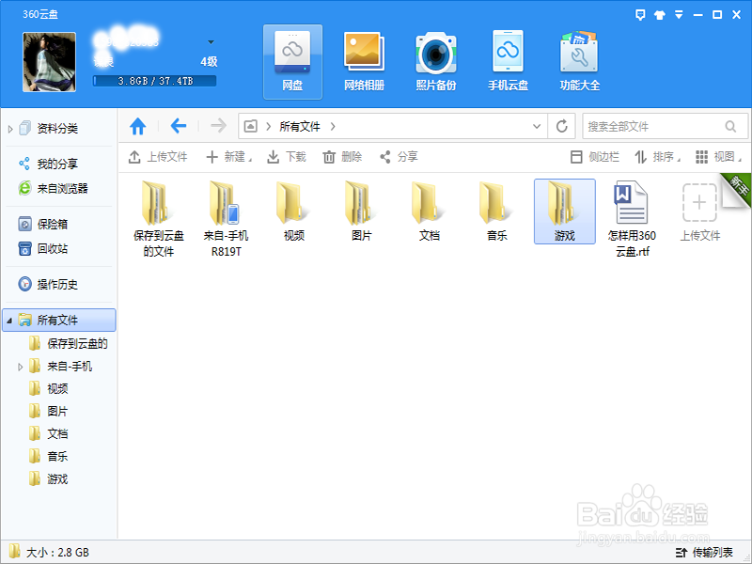Expand the 来自-手机 tree node triangle
Image resolution: width=752 pixels, height=564 pixels.
(x=20, y=367)
